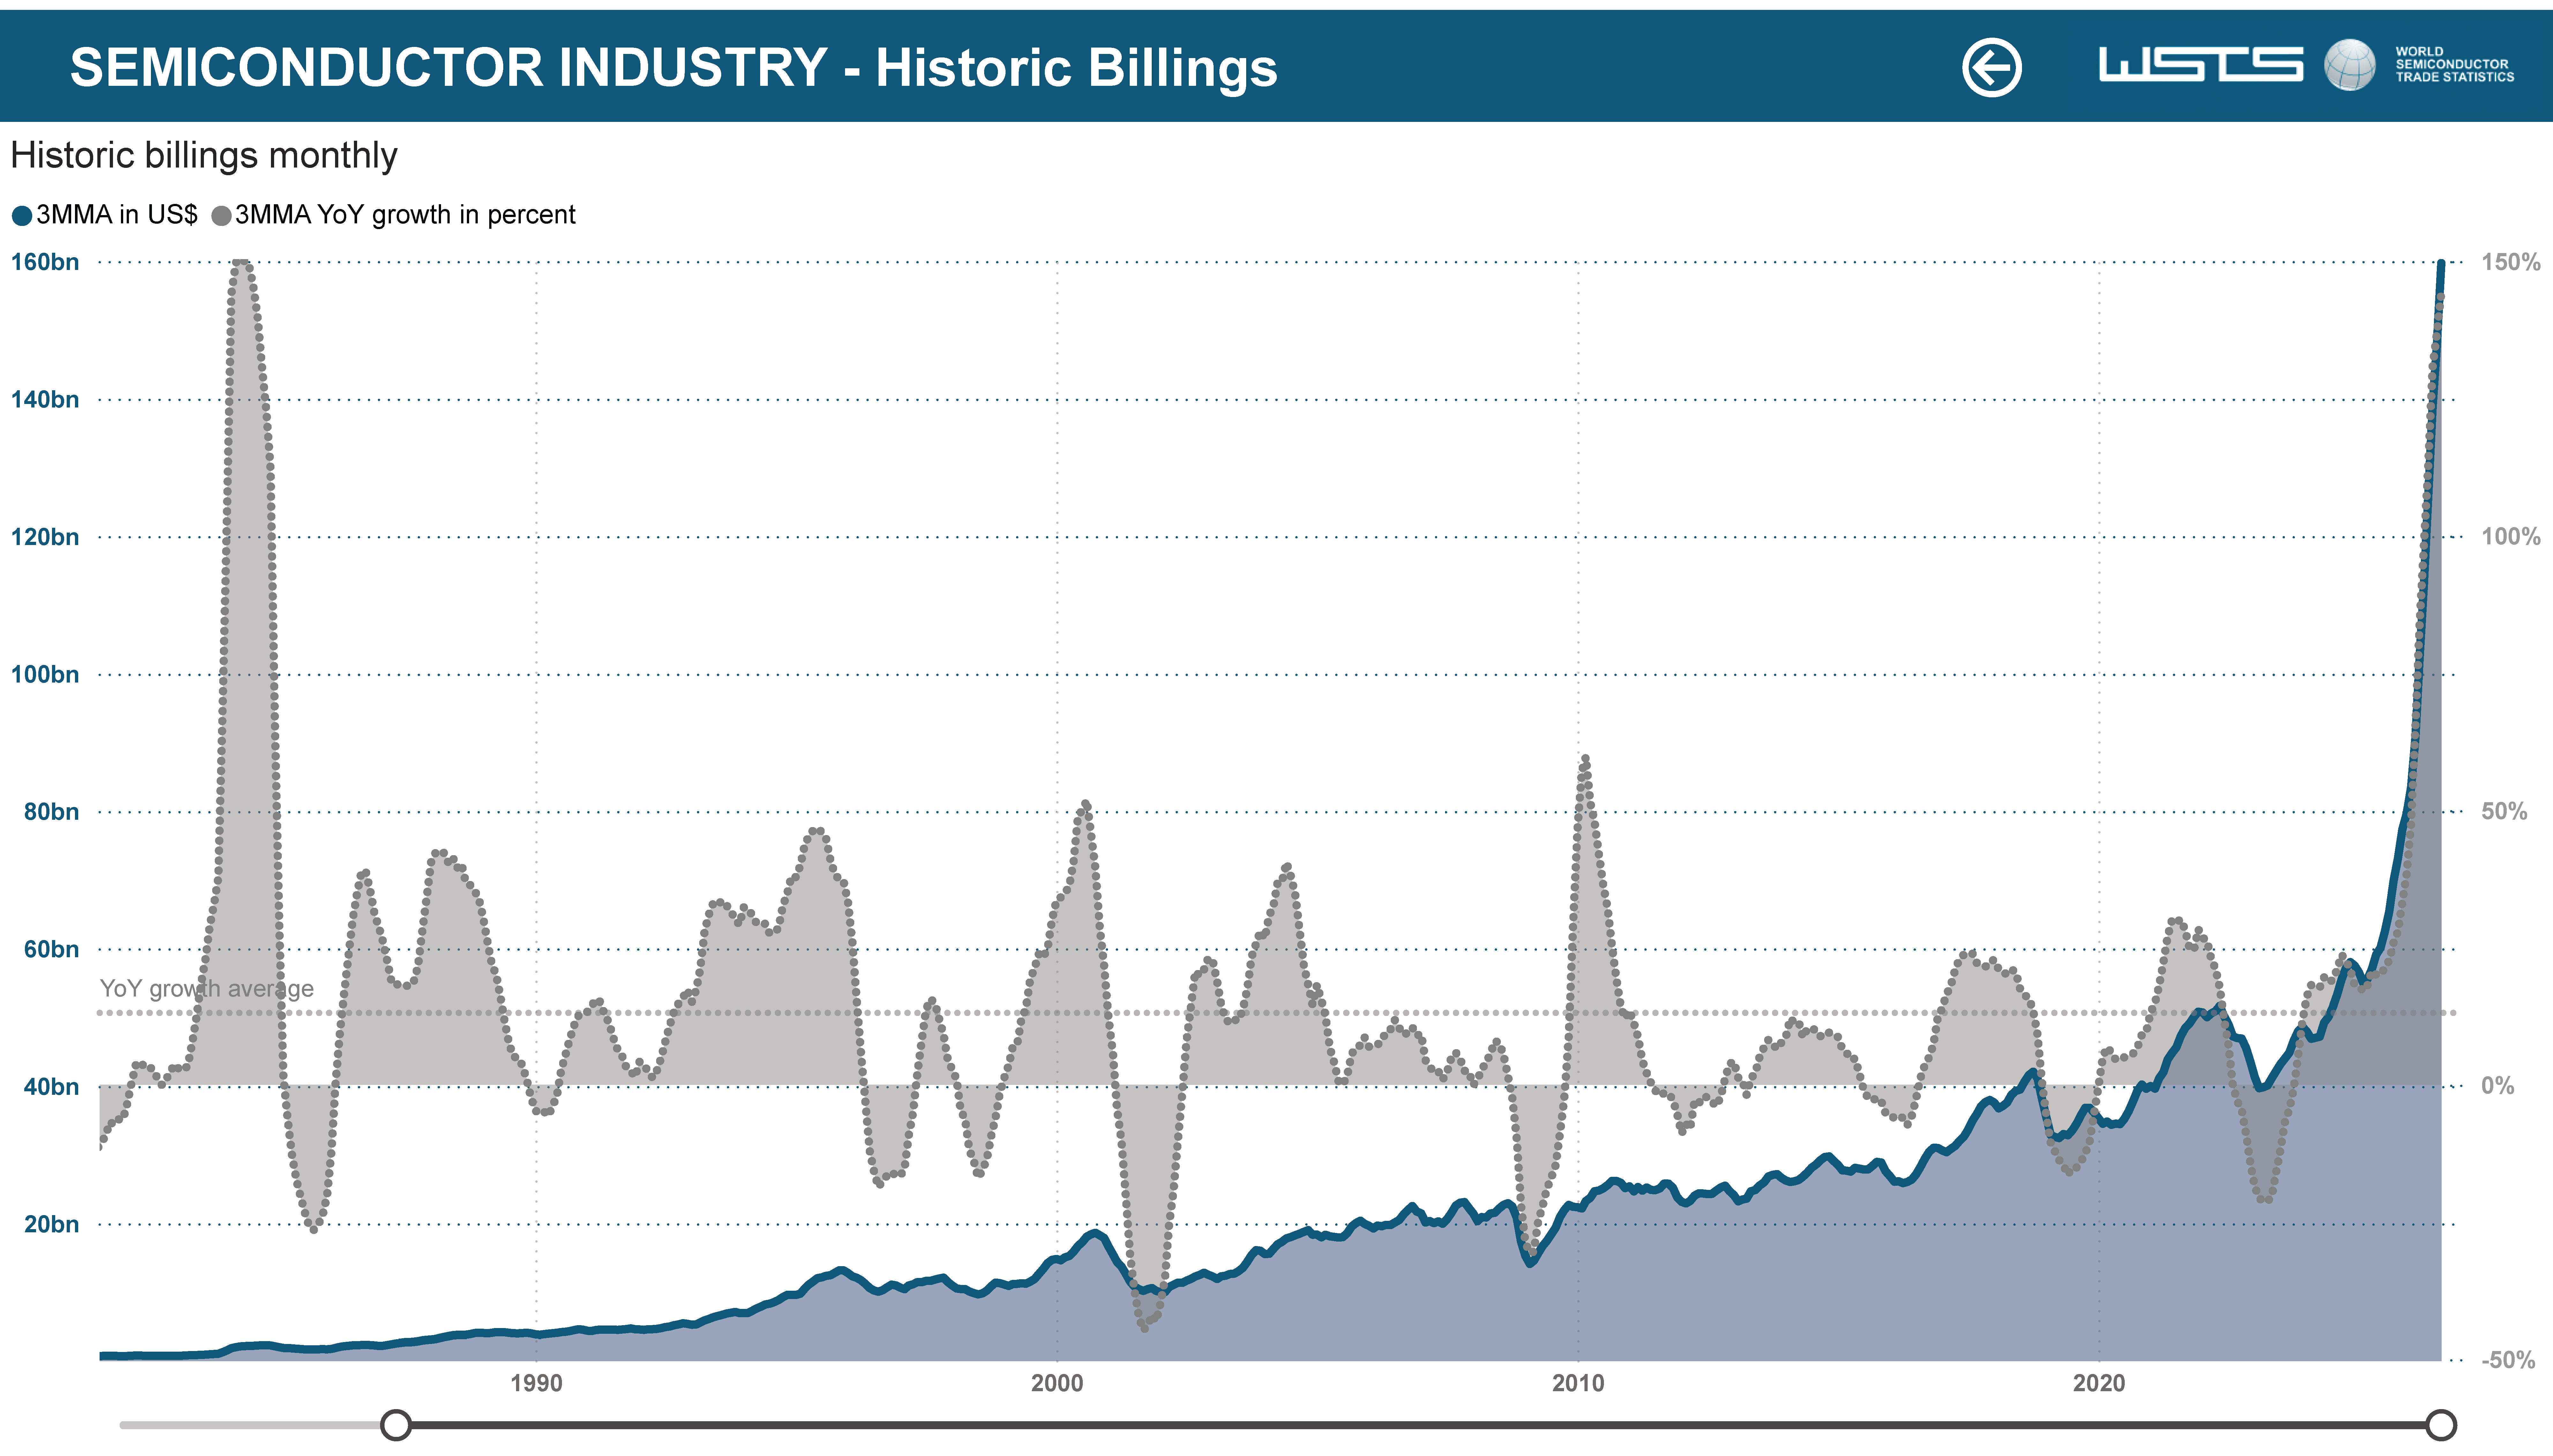Click the 160bn left axis label
The width and height of the screenshot is (2553, 1456).
tap(45, 262)
